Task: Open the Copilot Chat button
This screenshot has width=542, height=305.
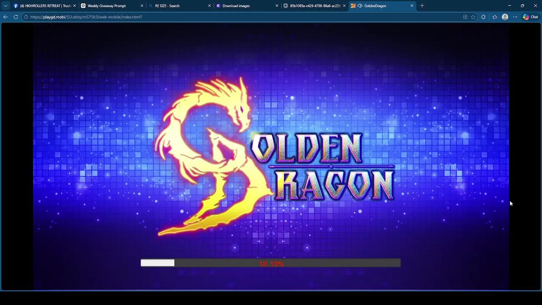Action: (530, 17)
